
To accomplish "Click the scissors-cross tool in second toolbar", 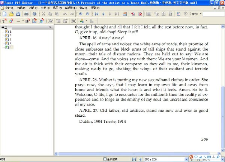I will tap(73, 21).
